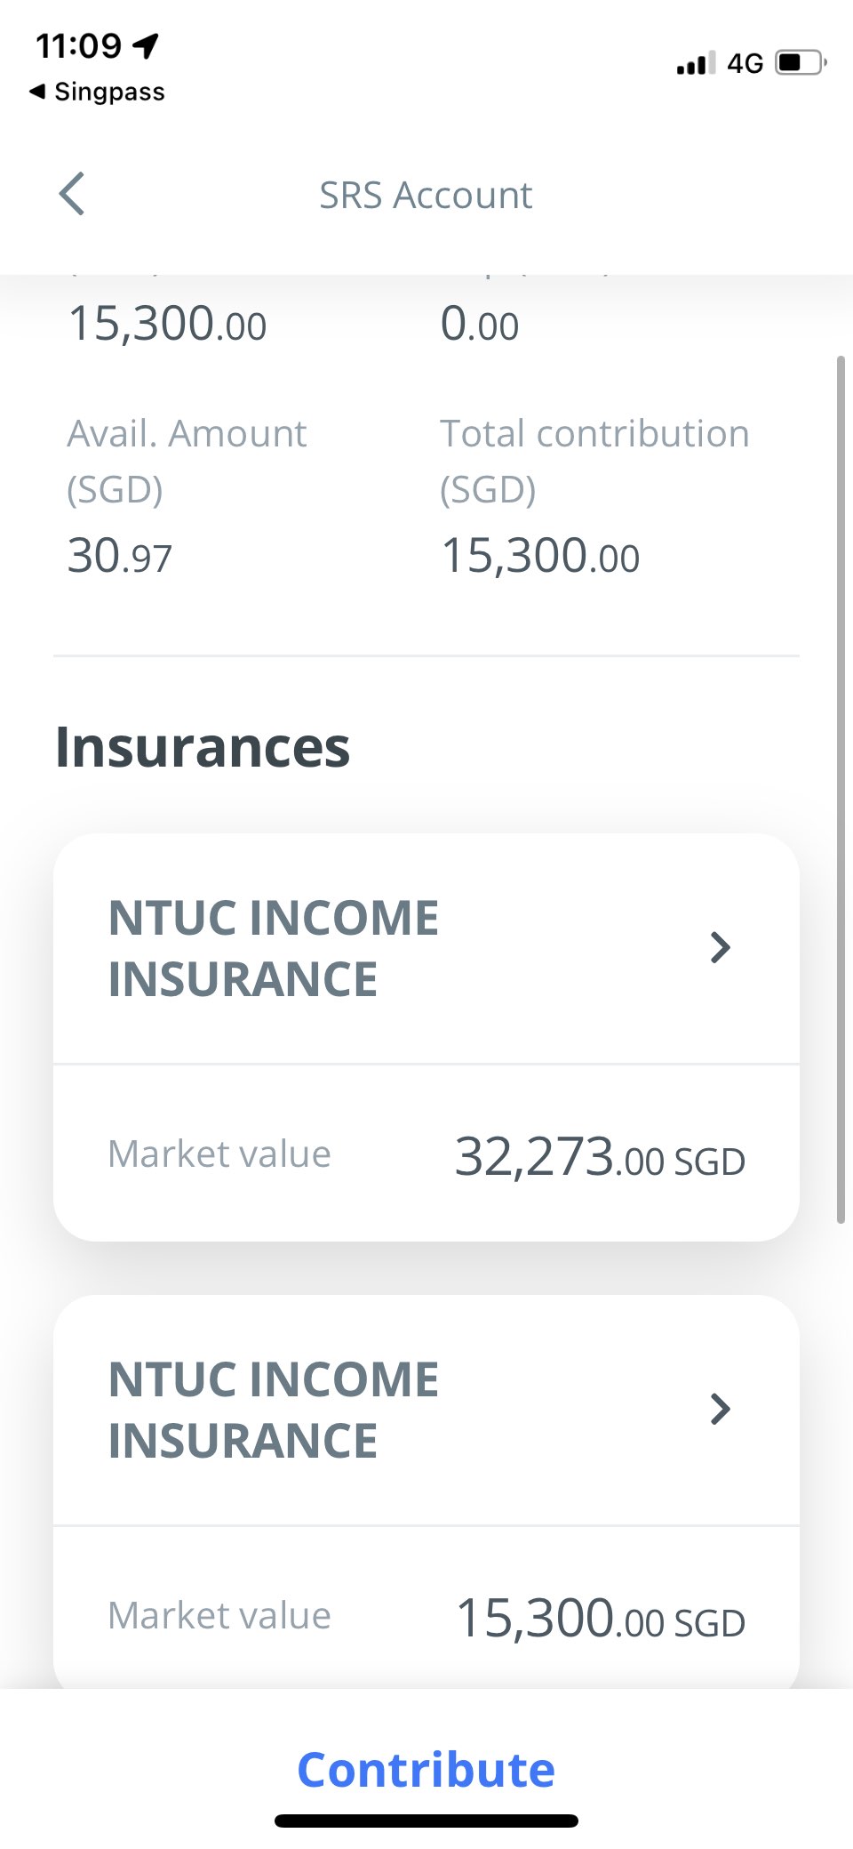The height and width of the screenshot is (1849, 853).
Task: Click the vertical scrollbar on the right
Action: click(840, 790)
